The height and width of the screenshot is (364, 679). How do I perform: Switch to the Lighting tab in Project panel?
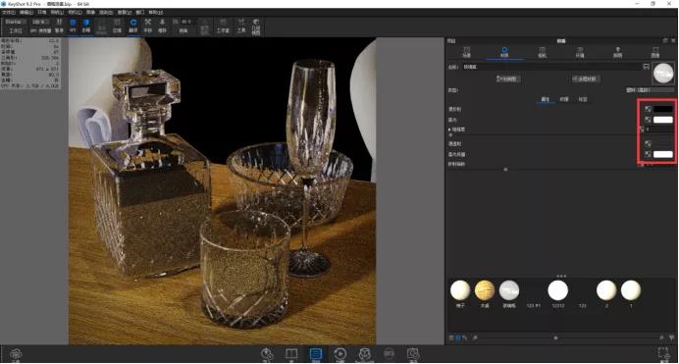click(618, 52)
